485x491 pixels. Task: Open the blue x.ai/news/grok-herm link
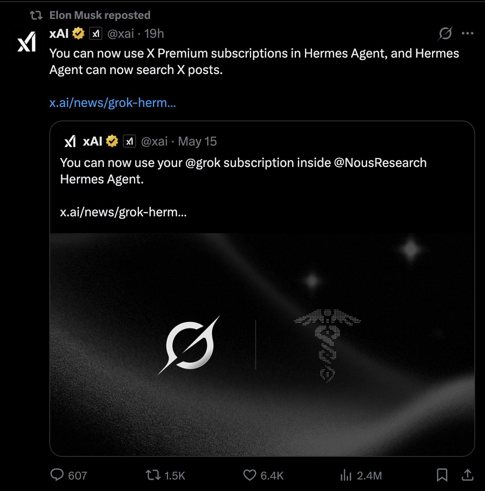pyautogui.click(x=113, y=103)
